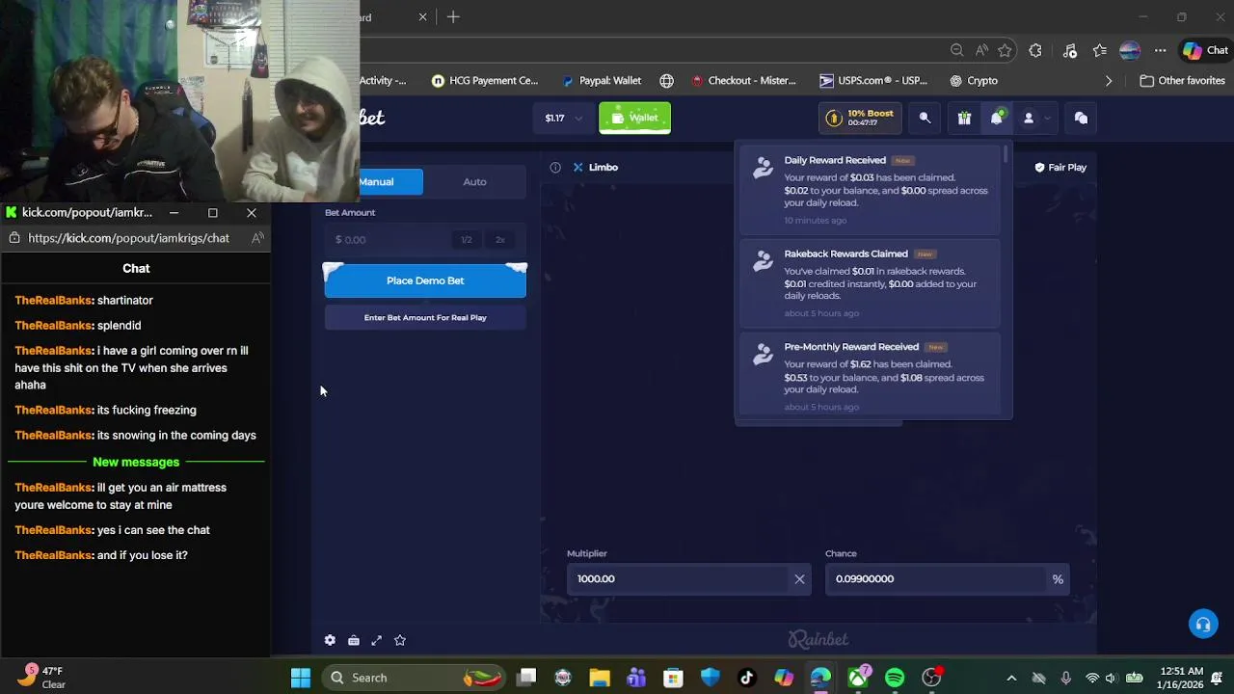
Task: Open the gift rewards icon
Action: click(964, 118)
